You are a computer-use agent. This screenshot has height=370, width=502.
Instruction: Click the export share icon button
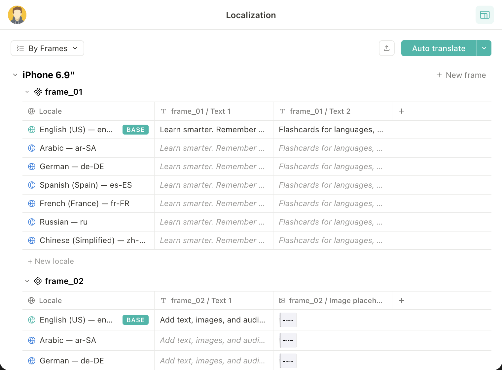coord(387,48)
